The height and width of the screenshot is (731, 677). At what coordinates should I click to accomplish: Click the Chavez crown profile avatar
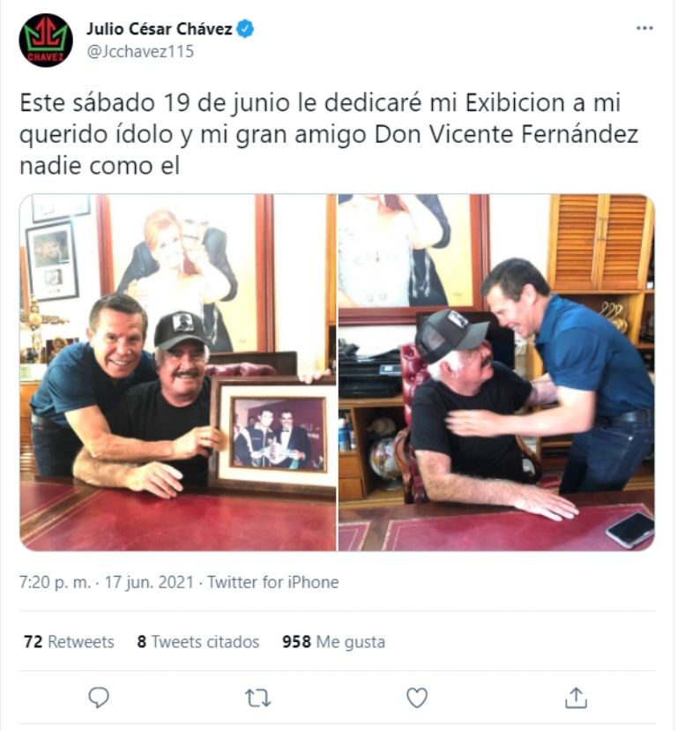click(x=46, y=40)
